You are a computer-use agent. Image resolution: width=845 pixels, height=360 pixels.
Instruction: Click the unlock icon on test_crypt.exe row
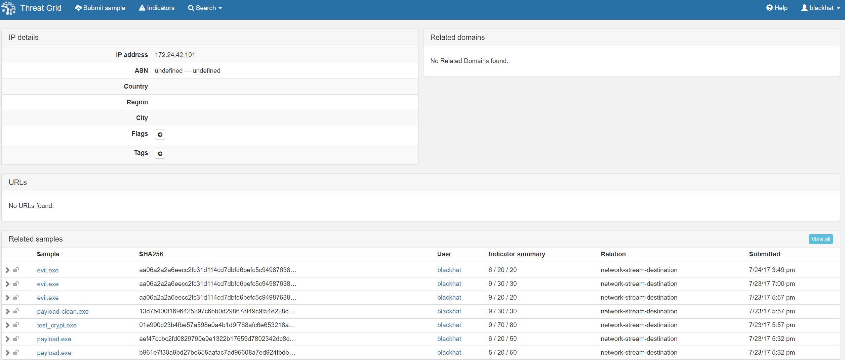tap(16, 325)
